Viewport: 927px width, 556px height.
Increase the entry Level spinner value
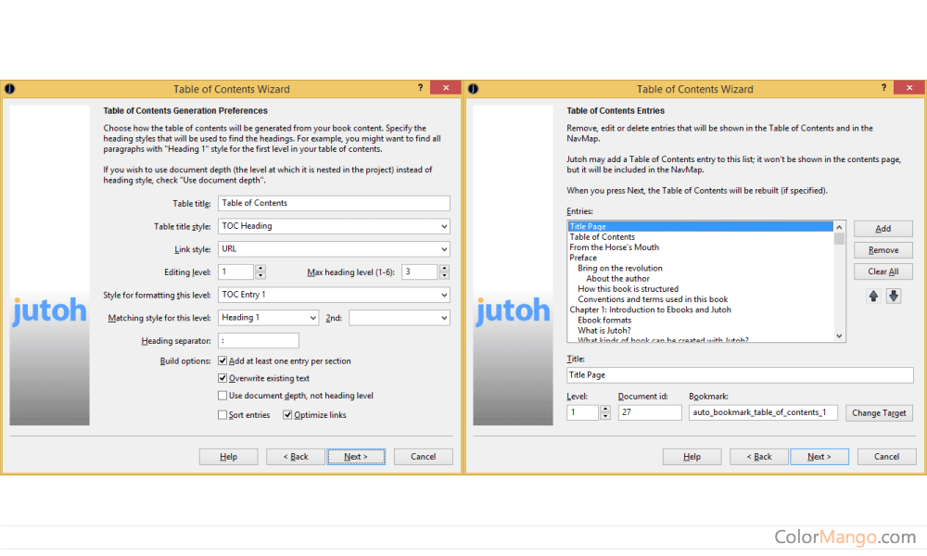point(604,409)
